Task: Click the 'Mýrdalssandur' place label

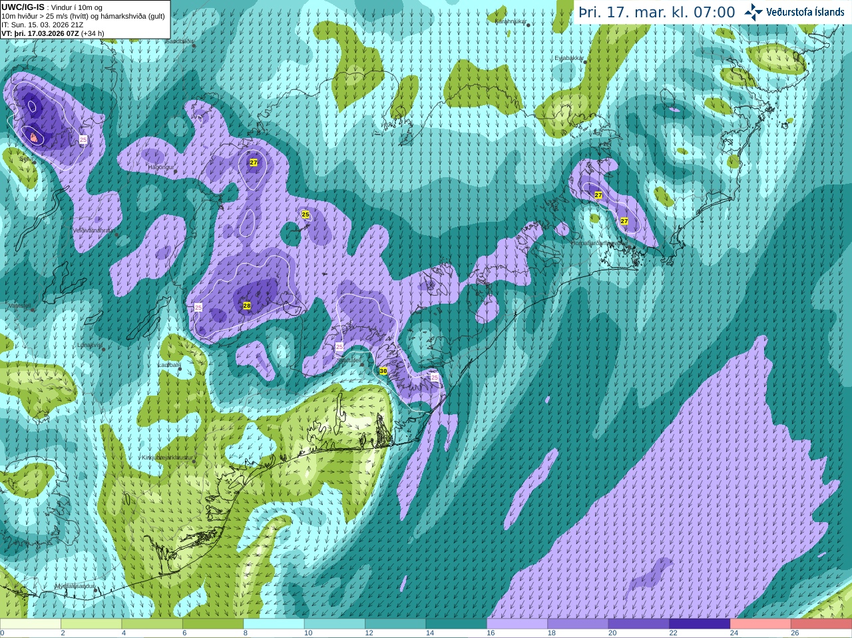Action: pos(75,586)
